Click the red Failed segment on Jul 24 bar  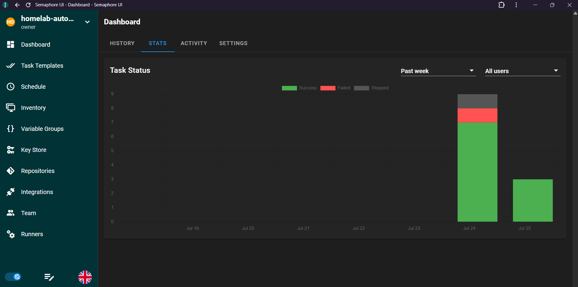coord(477,116)
